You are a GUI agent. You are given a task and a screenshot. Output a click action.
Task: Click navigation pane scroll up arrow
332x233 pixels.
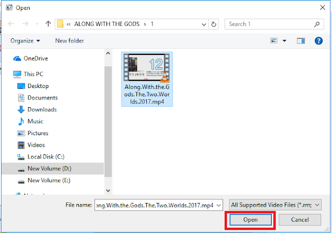(x=108, y=53)
